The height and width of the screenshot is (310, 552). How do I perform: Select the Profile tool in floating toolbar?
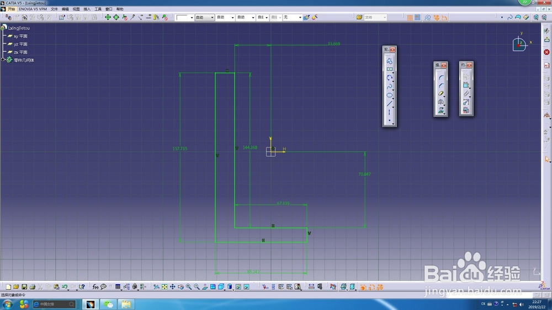tap(389, 61)
